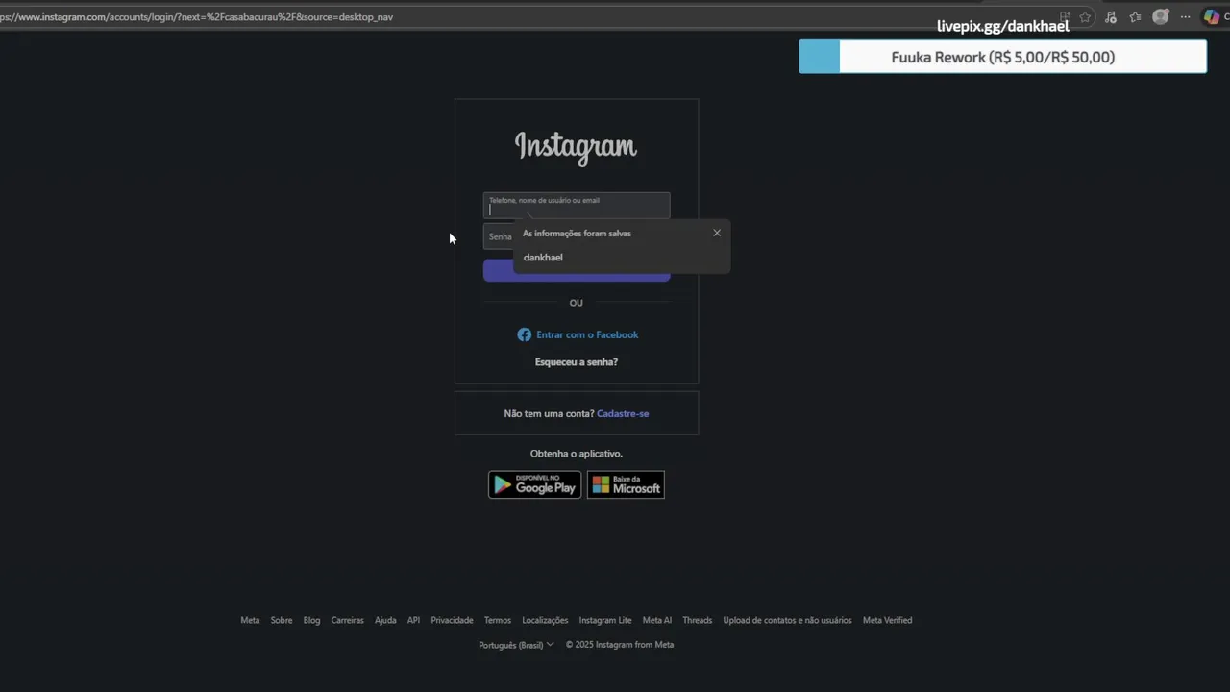Open the browser three-dots settings menu
The height and width of the screenshot is (692, 1230).
(x=1186, y=17)
